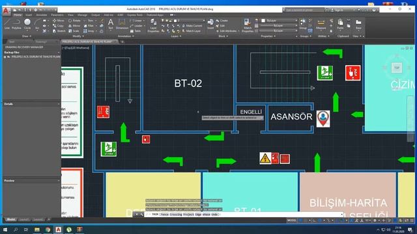This screenshot has width=417, height=234.
Task: Click Match Properties tool
Action: [x=248, y=25]
